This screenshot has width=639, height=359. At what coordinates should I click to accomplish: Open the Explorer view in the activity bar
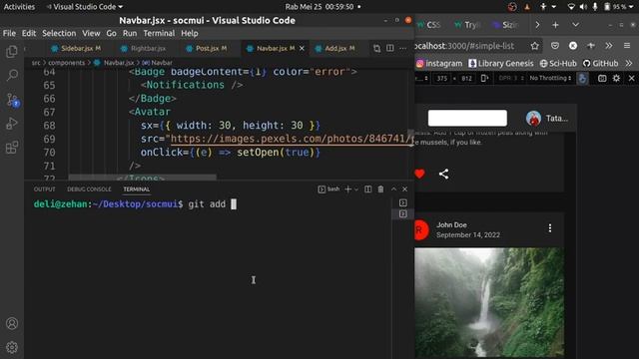[12, 52]
